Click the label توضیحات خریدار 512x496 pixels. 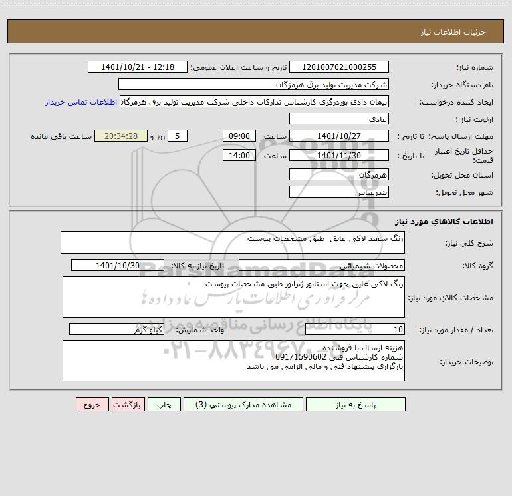pyautogui.click(x=466, y=362)
